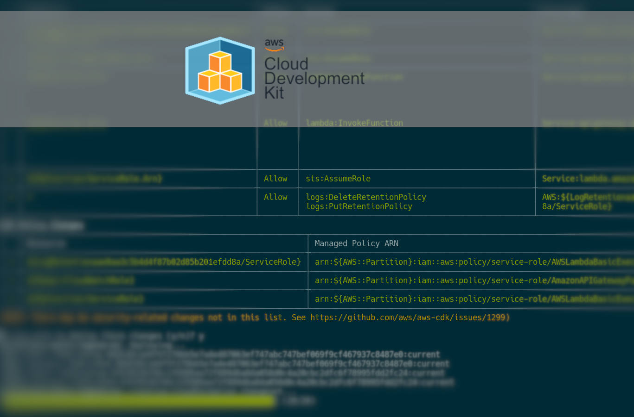Click the Resource column header of the policy table
This screenshot has height=417, width=634.
tap(46, 243)
